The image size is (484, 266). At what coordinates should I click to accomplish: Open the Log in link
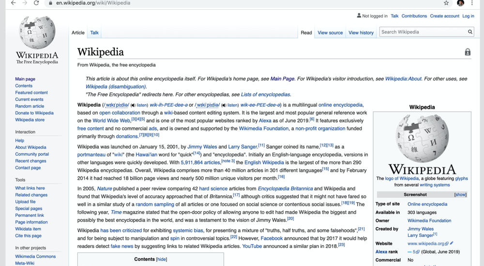click(468, 16)
